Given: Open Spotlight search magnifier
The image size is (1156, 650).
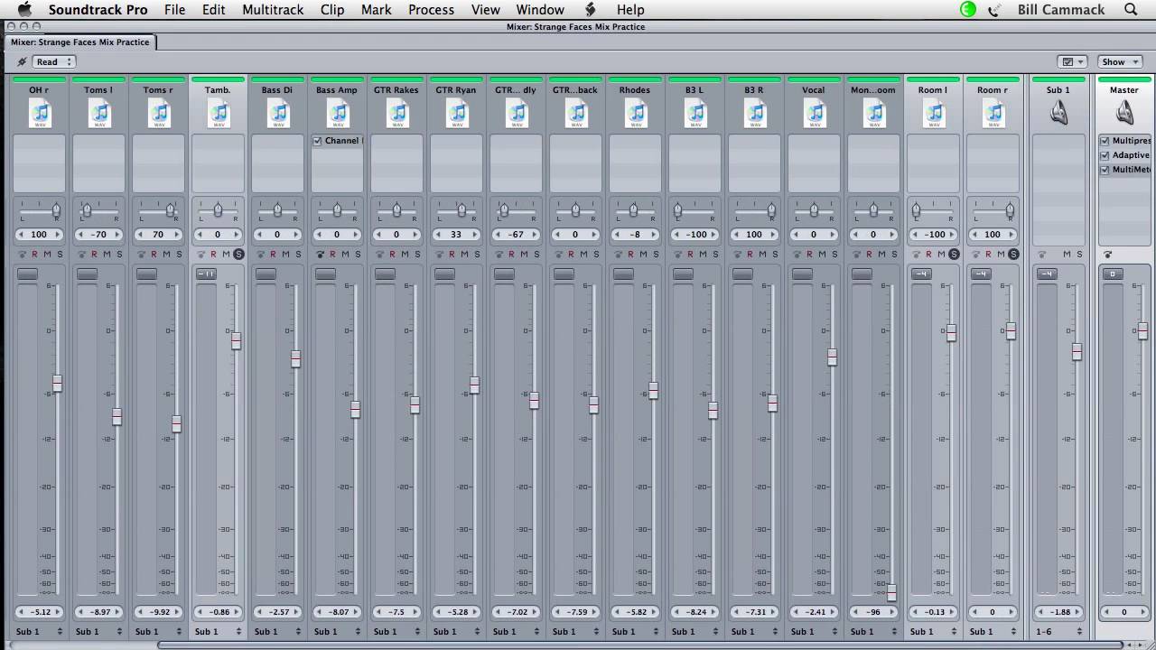Looking at the screenshot, I should click(x=1131, y=10).
